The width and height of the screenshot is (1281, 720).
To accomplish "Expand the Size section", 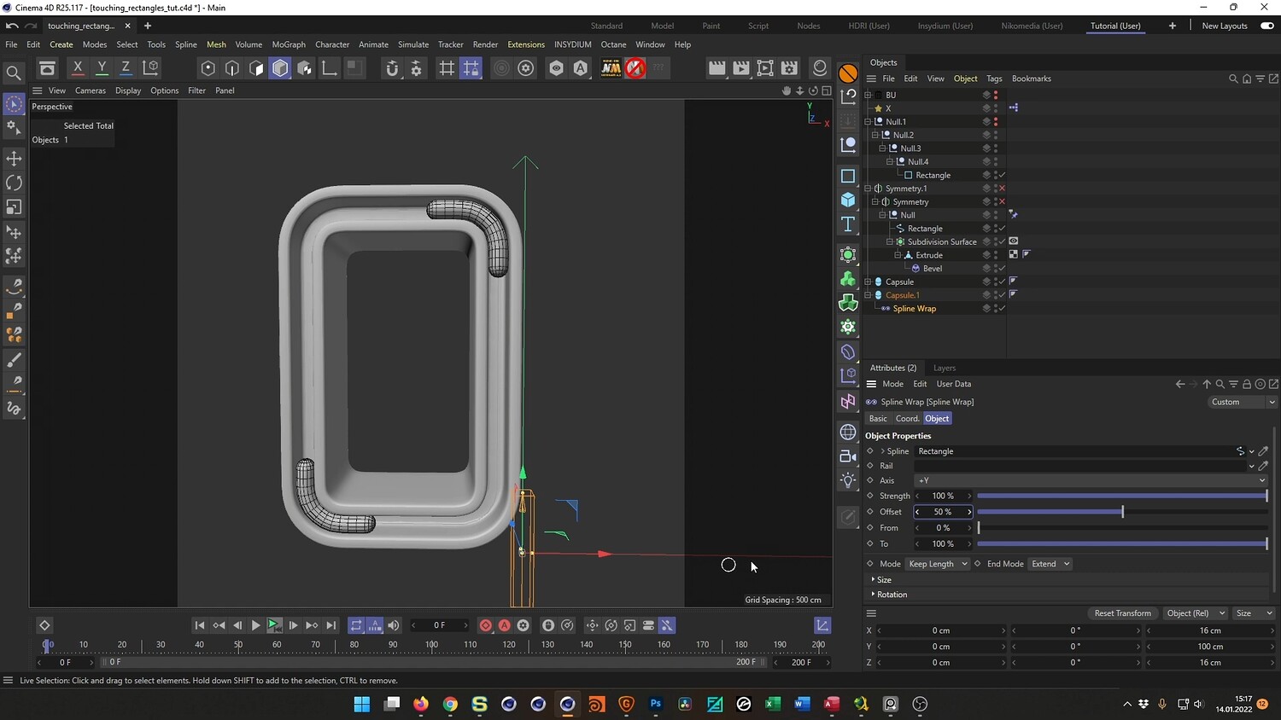I will 883,579.
